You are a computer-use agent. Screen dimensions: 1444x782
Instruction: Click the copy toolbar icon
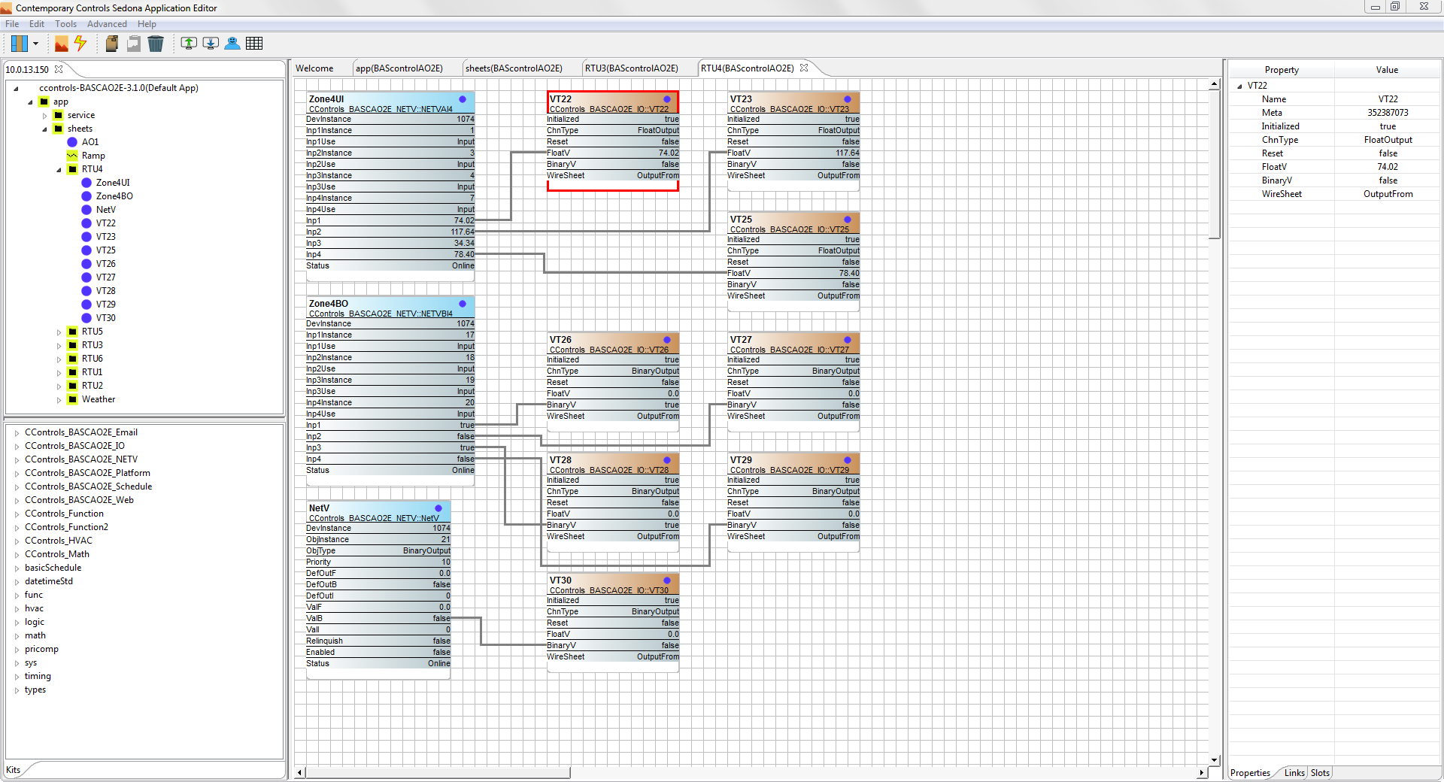pyautogui.click(x=111, y=43)
